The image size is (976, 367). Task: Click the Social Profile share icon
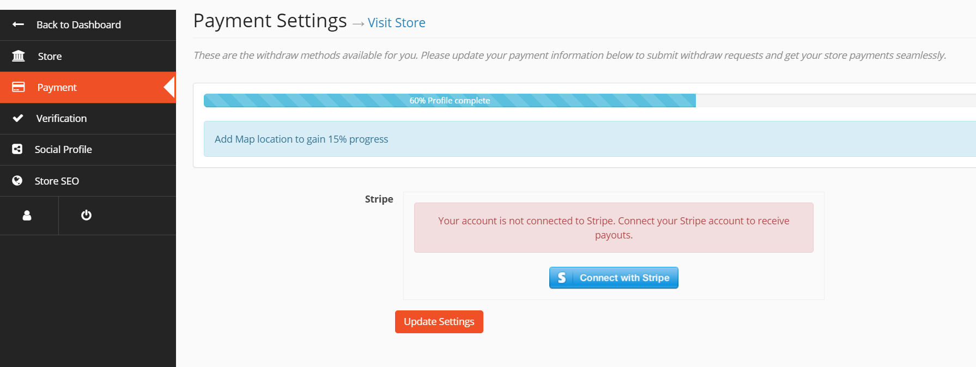coord(17,149)
